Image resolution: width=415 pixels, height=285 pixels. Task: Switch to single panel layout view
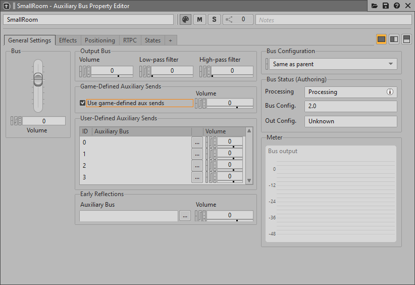click(x=382, y=39)
